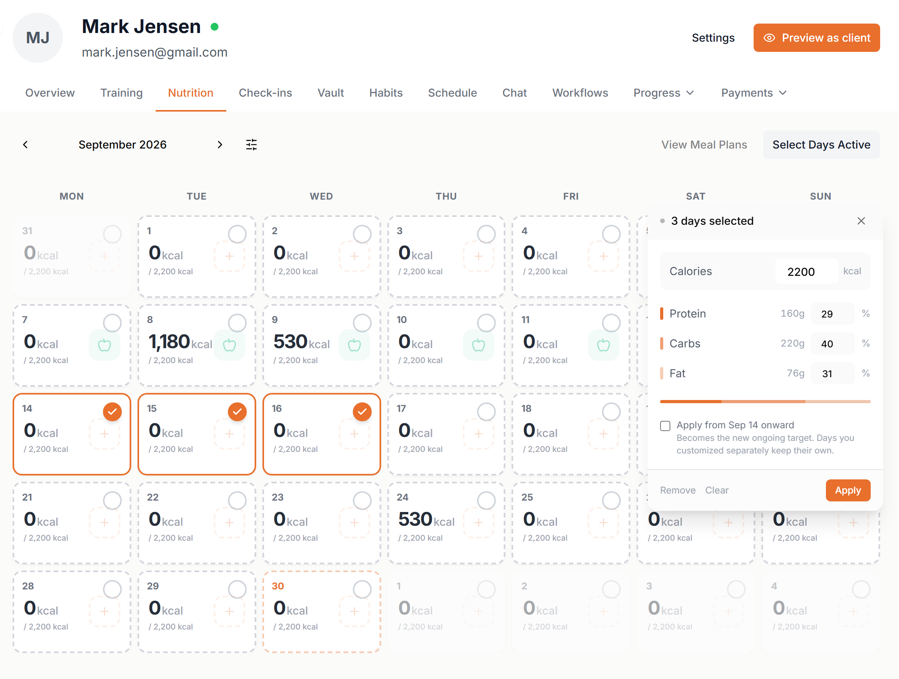Viewport: 899px width, 679px height.
Task: Add meal with plus on day 15
Action: [x=229, y=433]
